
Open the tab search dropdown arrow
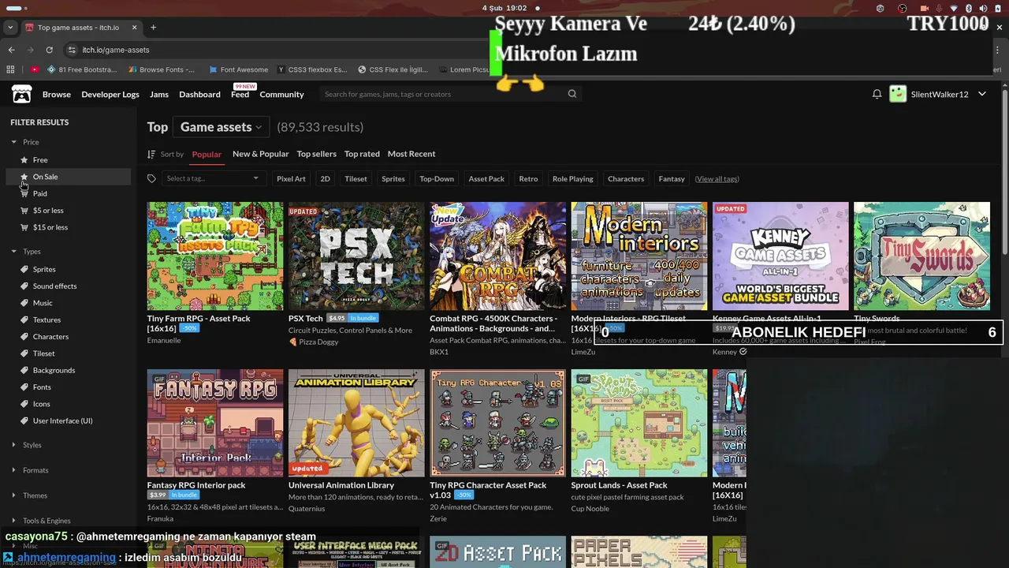(x=10, y=27)
